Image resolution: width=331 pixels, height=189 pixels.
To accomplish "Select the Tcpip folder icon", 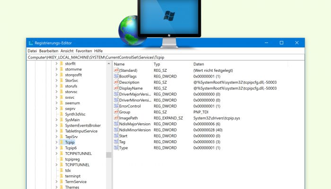I will coord(61,142).
